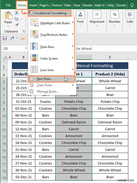The image size is (137, 183).
Task: Open the Formulas tab
Action: coord(57,5)
